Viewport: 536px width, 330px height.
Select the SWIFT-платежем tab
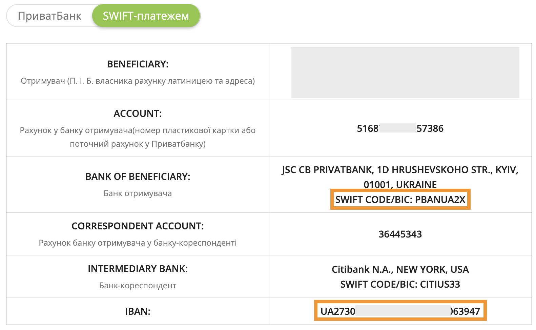pos(146,16)
